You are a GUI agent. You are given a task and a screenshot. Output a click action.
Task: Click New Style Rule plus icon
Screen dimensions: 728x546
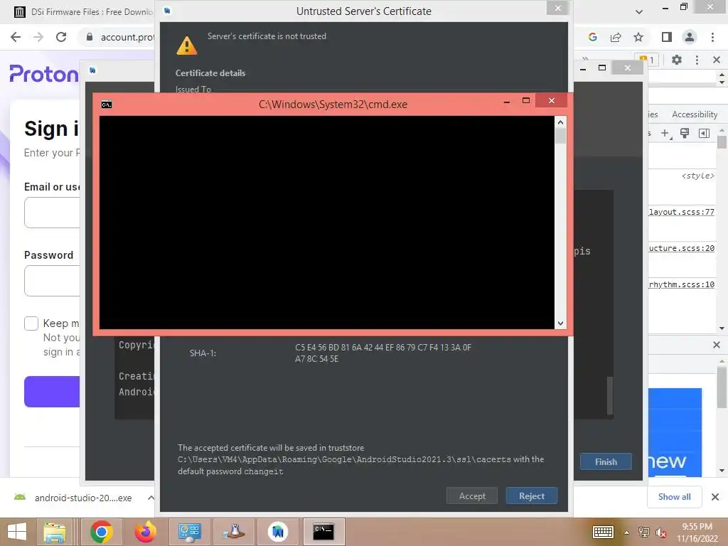pos(665,134)
